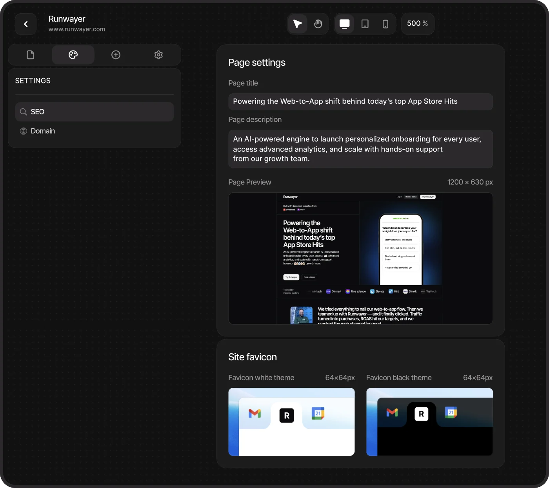The width and height of the screenshot is (549, 488).
Task: Activate the hand pan tool
Action: click(x=318, y=23)
